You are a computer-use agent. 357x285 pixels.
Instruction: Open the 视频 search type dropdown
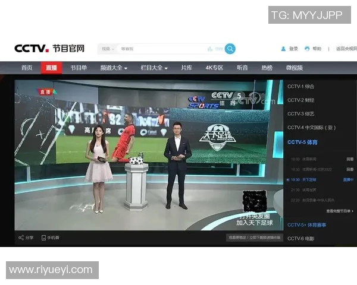(x=107, y=49)
